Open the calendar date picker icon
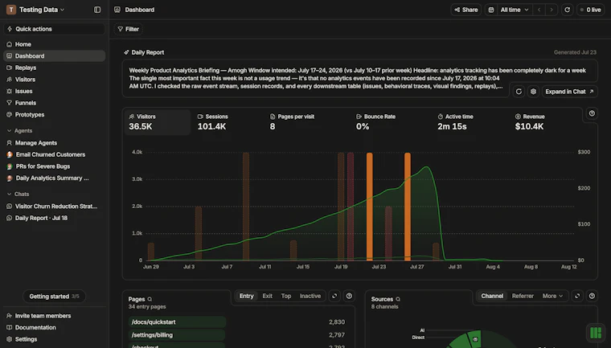This screenshot has width=611, height=348. click(491, 10)
